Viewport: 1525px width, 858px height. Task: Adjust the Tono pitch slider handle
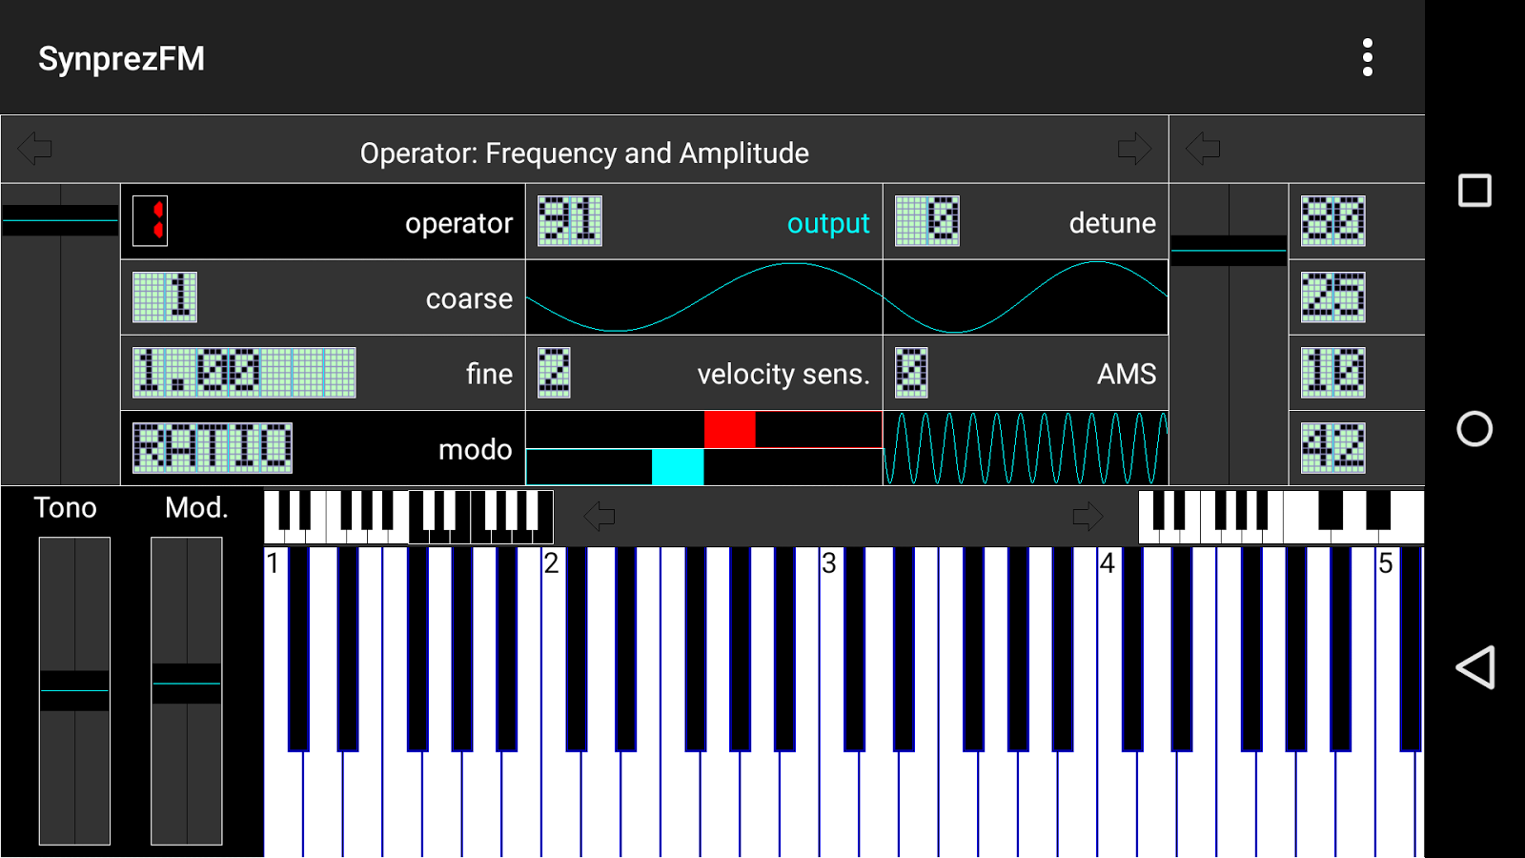pos(74,690)
